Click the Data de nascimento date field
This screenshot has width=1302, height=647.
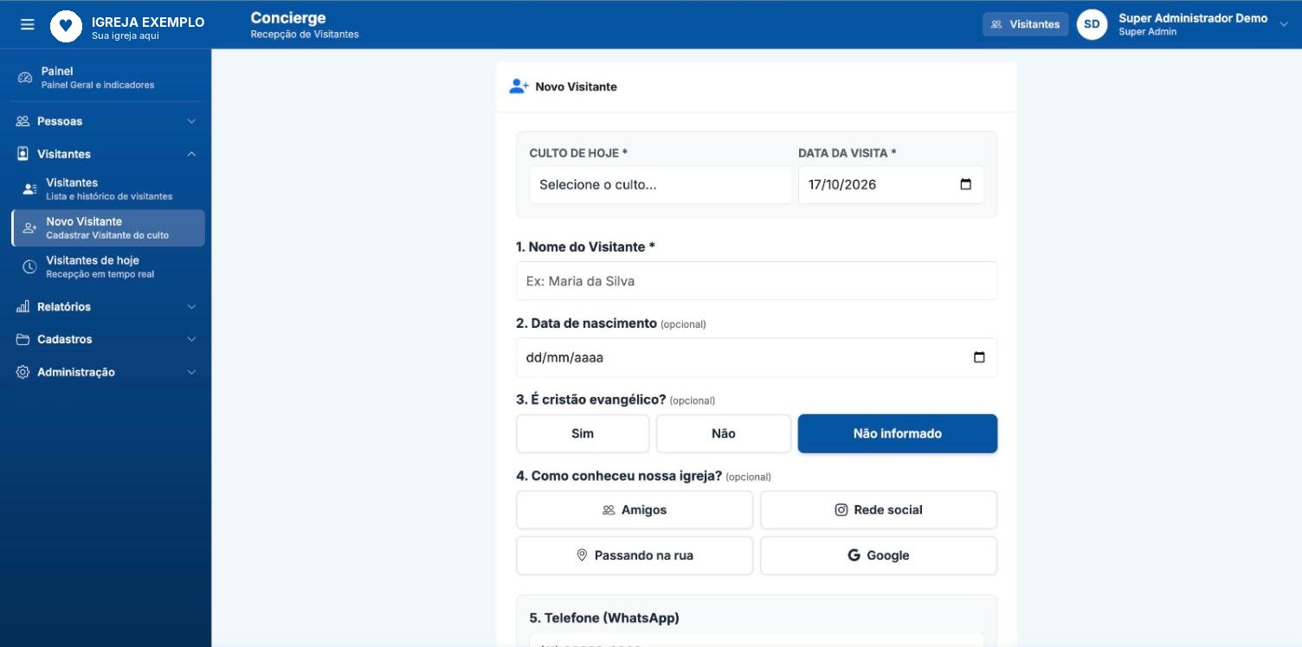pos(757,357)
